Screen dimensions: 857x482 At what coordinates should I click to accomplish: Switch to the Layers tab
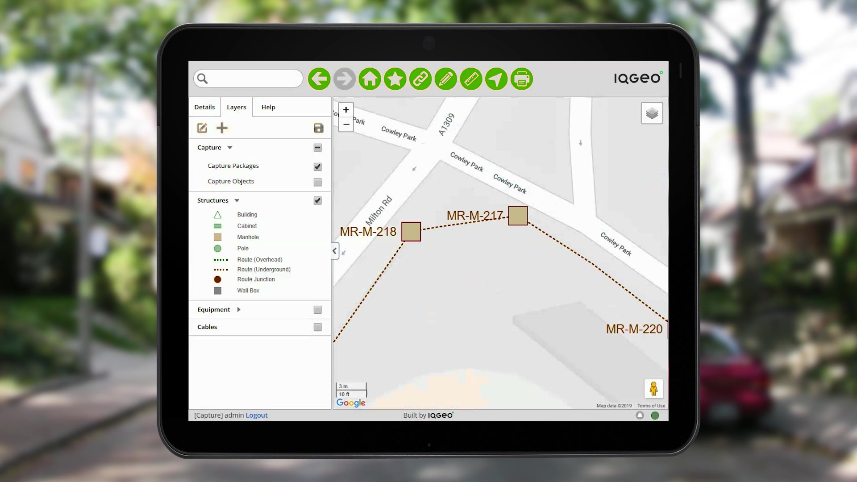click(x=236, y=107)
